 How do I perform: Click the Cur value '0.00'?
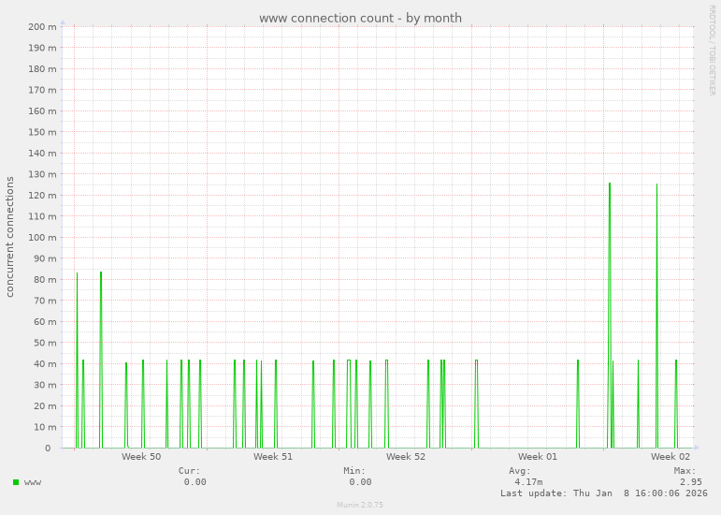coord(195,482)
